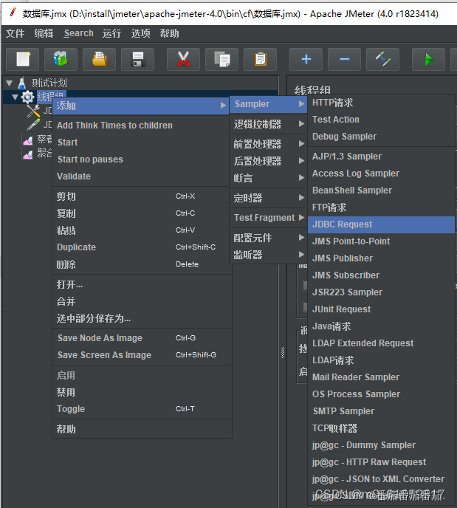The width and height of the screenshot is (457, 508).
Task: Expand the 配置元件 submenu
Action: point(269,238)
